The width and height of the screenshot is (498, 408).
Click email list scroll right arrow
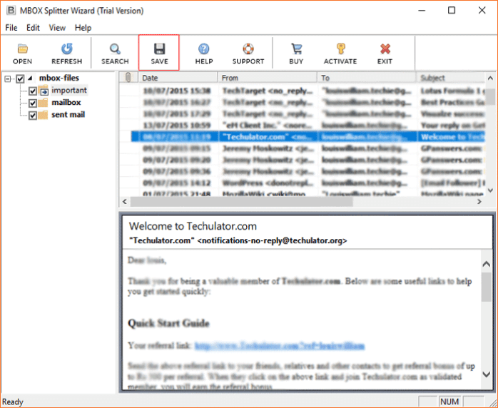(x=479, y=202)
